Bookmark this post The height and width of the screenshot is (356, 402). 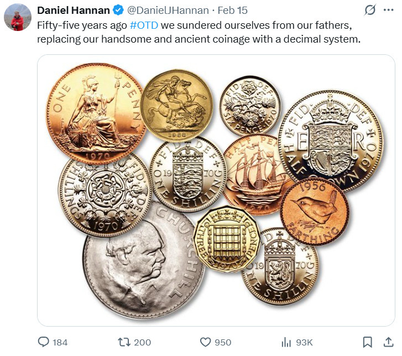coord(367,342)
